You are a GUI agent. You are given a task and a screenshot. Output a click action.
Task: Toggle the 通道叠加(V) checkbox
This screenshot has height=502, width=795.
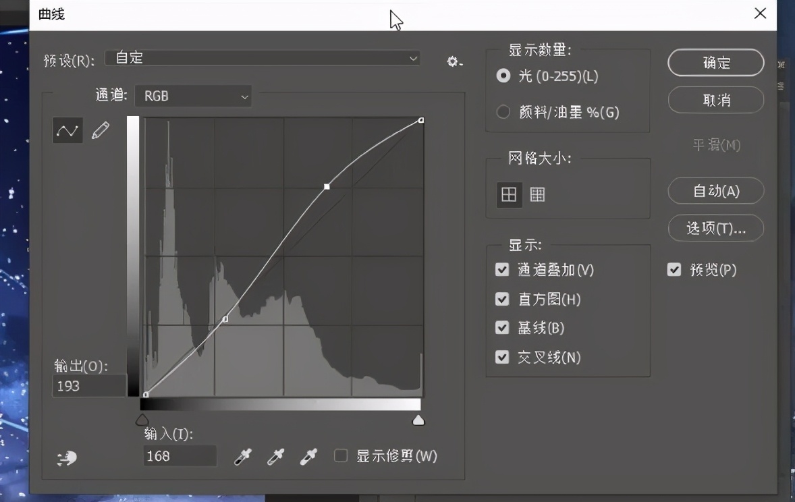(x=502, y=269)
